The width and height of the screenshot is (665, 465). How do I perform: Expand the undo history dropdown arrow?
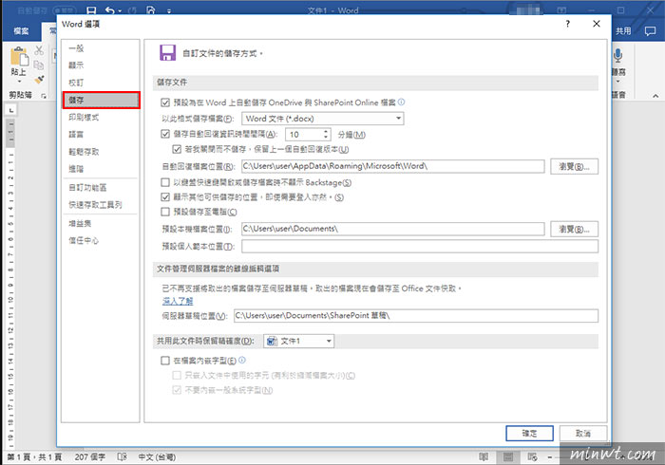(x=120, y=11)
